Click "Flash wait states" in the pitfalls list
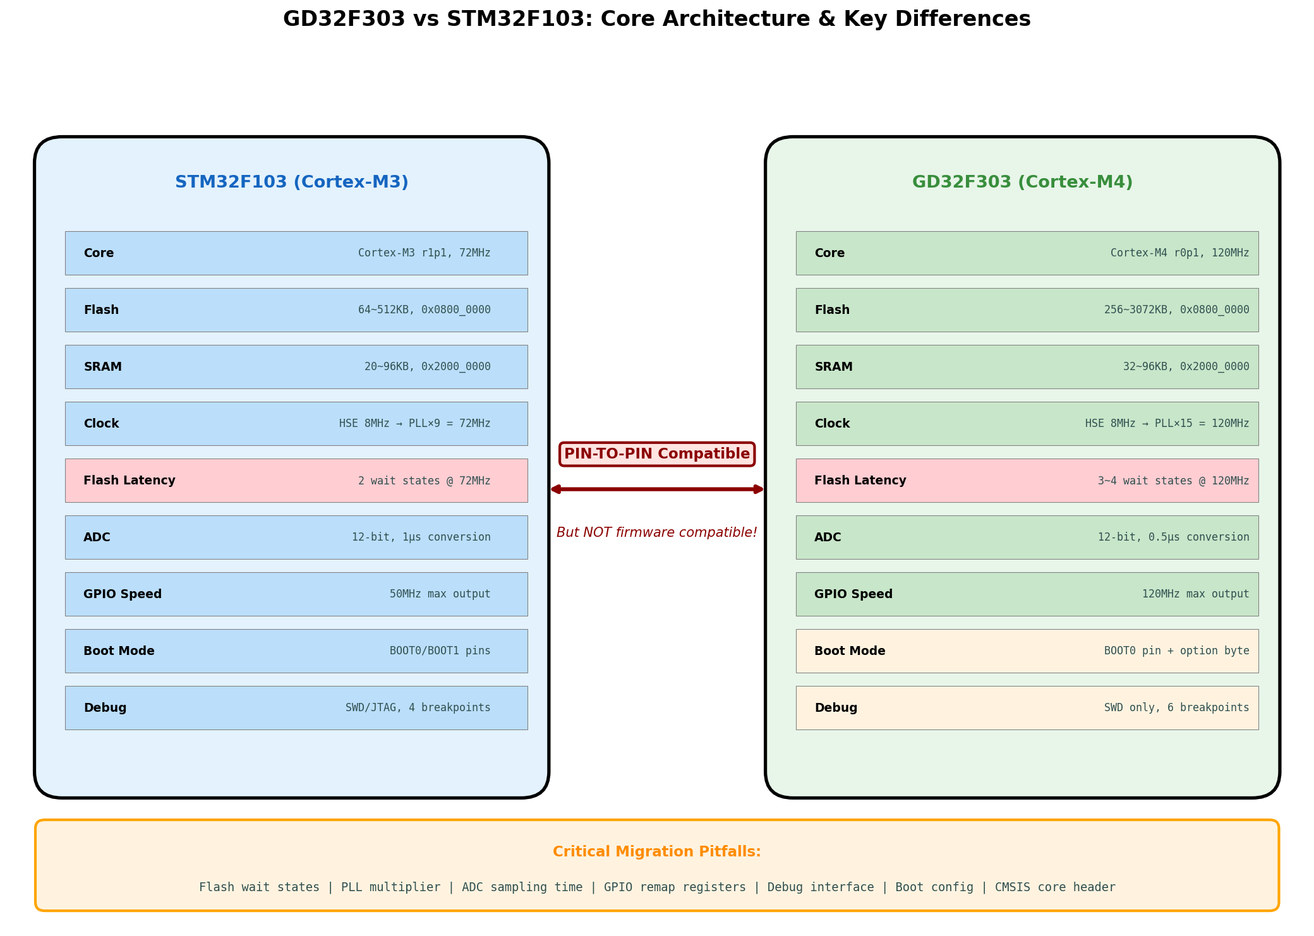 259,887
